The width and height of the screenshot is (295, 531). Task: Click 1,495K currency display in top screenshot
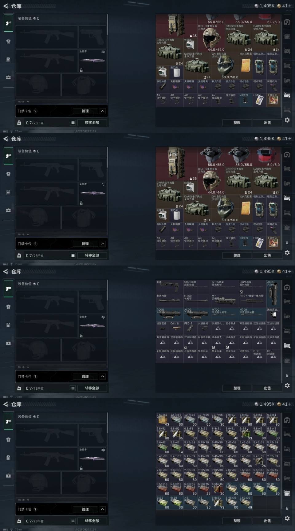pos(264,6)
